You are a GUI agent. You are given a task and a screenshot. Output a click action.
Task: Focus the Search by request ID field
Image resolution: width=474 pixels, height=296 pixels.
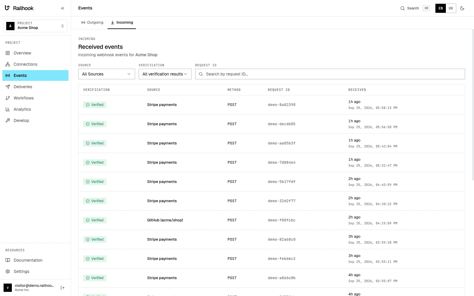330,74
